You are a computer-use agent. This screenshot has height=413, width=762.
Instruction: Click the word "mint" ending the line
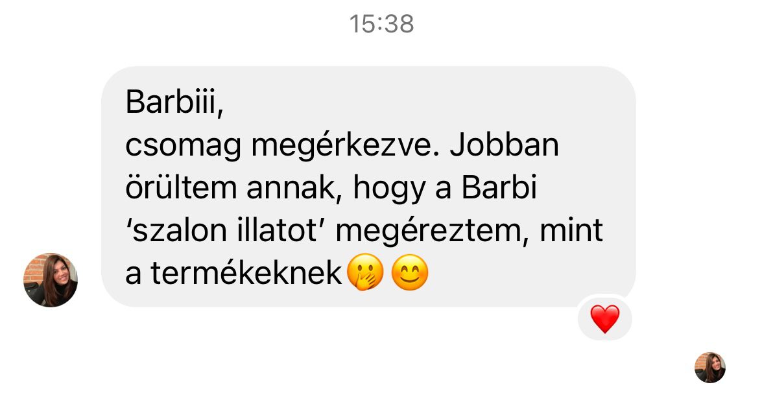571,230
